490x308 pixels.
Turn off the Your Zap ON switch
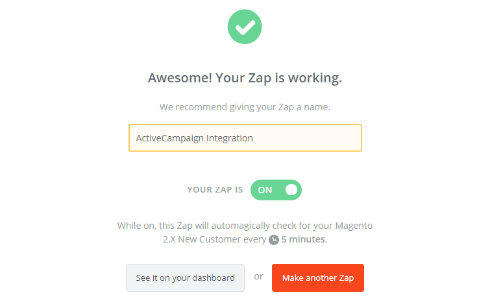[x=276, y=190]
